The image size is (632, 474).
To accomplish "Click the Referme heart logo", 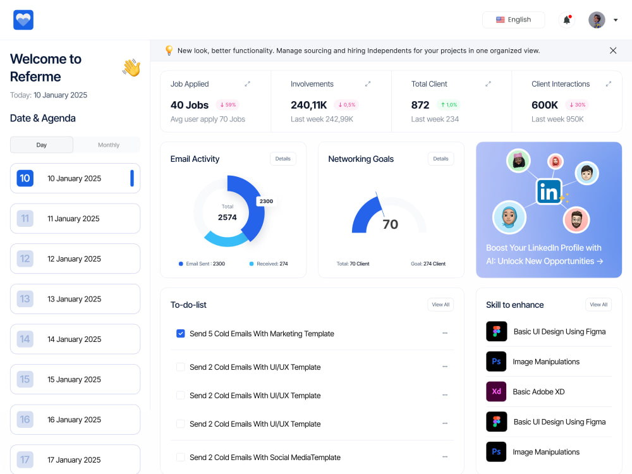I will [23, 20].
